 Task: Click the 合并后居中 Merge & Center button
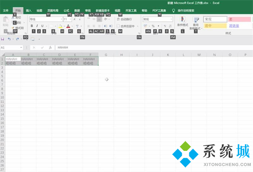click(x=126, y=26)
